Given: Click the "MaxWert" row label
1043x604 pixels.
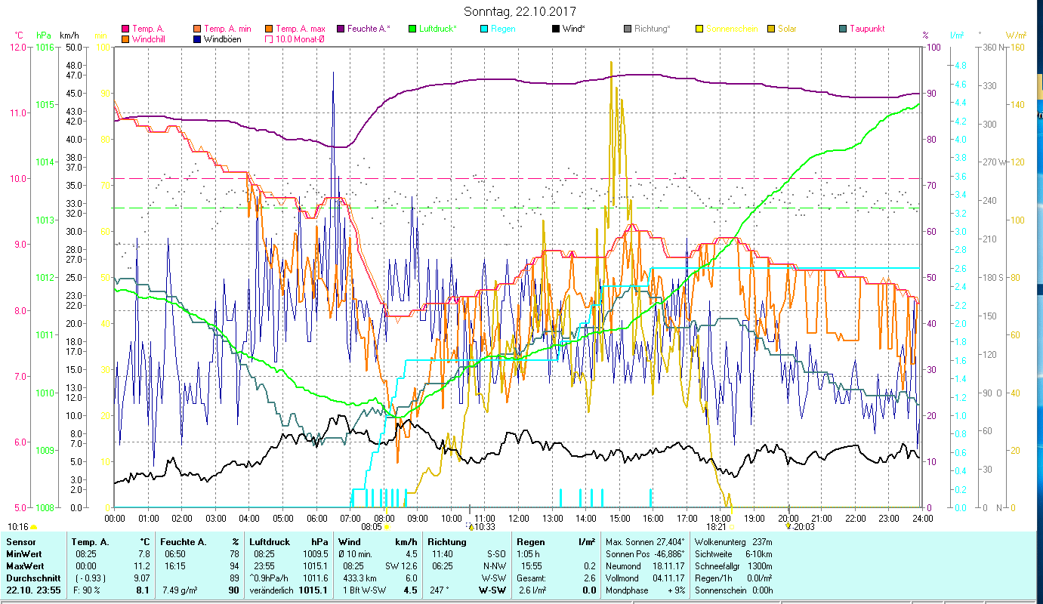Looking at the screenshot, I should 24,566.
